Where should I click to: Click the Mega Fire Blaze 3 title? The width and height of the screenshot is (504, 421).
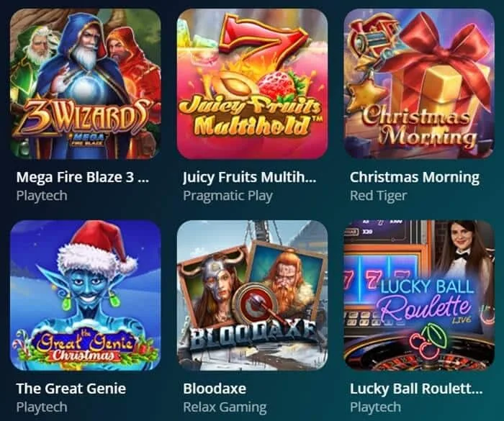tap(83, 177)
